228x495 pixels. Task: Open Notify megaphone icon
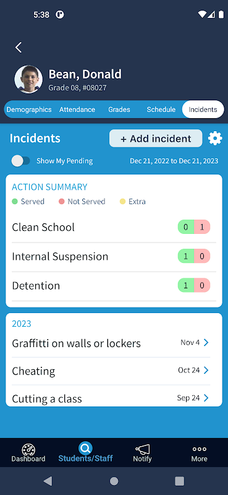coord(142,449)
